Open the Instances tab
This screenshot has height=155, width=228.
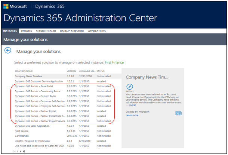click(10, 31)
